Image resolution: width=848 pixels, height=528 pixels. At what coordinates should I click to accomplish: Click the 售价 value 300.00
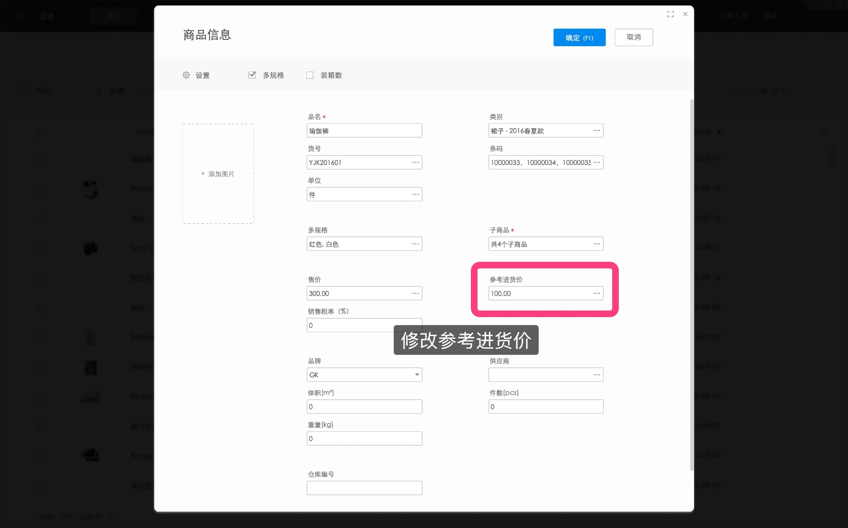(x=319, y=294)
